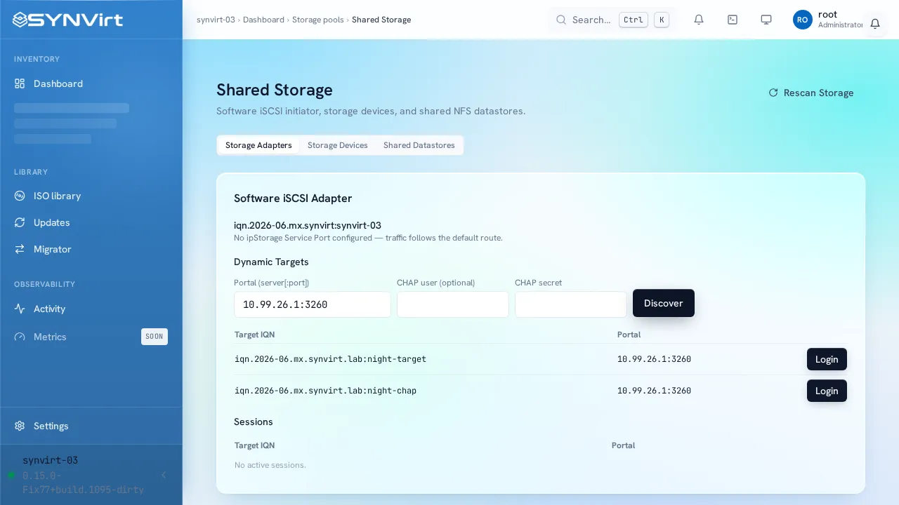The width and height of the screenshot is (899, 505).
Task: Switch to the Storage Adapters tab
Action: [x=258, y=145]
